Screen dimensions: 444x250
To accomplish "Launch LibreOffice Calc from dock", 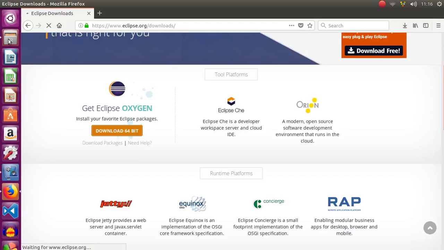I will click(x=10, y=77).
